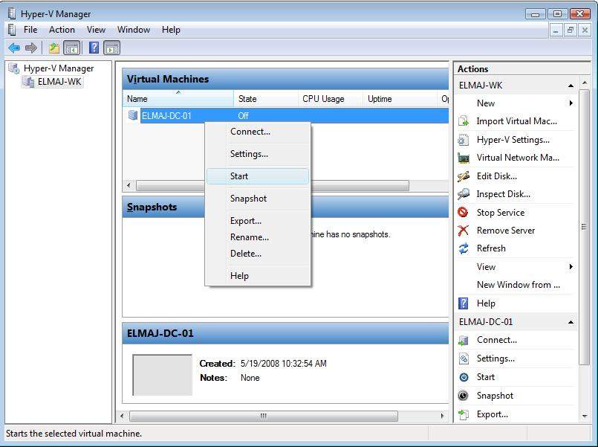Click the Actions pane vertical scrollbar thumb
Screen dimensions: 598x447
[x=584, y=227]
